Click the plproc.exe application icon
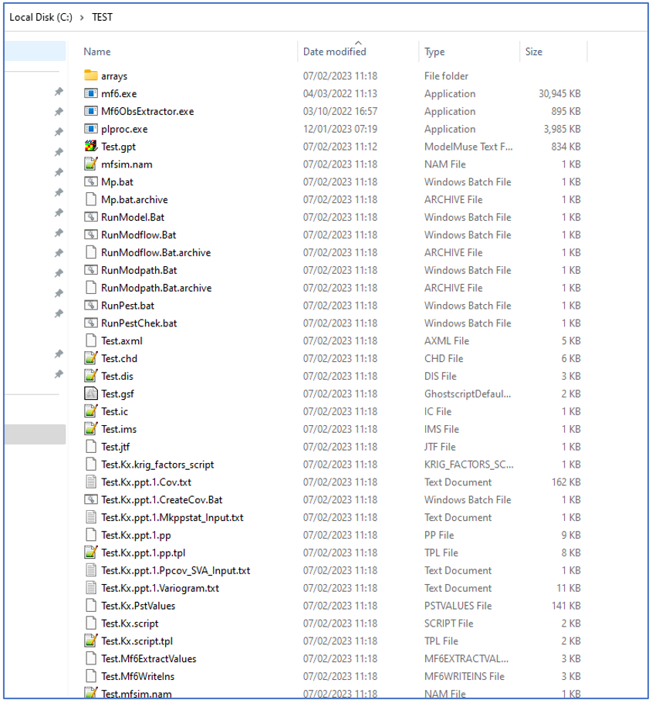 (90, 129)
